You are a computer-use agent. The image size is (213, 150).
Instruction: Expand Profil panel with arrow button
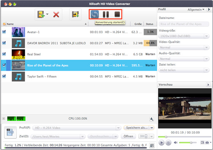(x=209, y=10)
